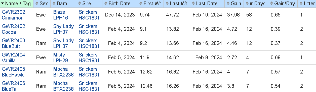
Task: Sort by First Wt column header
Action: [x=150, y=4]
